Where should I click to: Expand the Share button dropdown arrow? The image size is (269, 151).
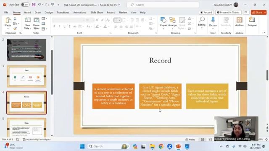pyautogui.click(x=265, y=12)
